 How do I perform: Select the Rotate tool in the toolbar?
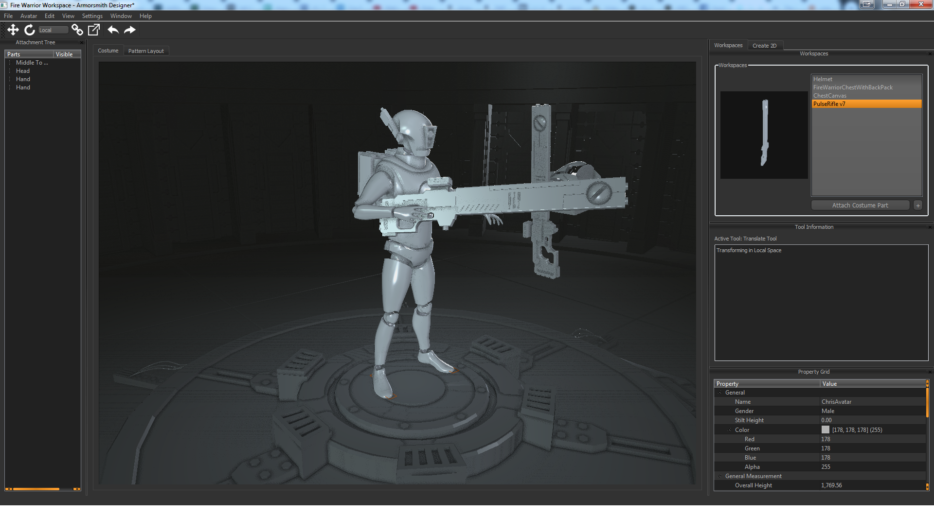tap(29, 30)
